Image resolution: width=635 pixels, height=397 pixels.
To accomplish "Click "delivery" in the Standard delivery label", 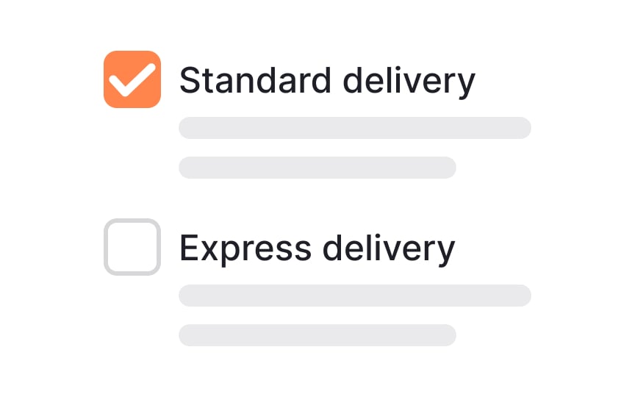I will point(409,82).
